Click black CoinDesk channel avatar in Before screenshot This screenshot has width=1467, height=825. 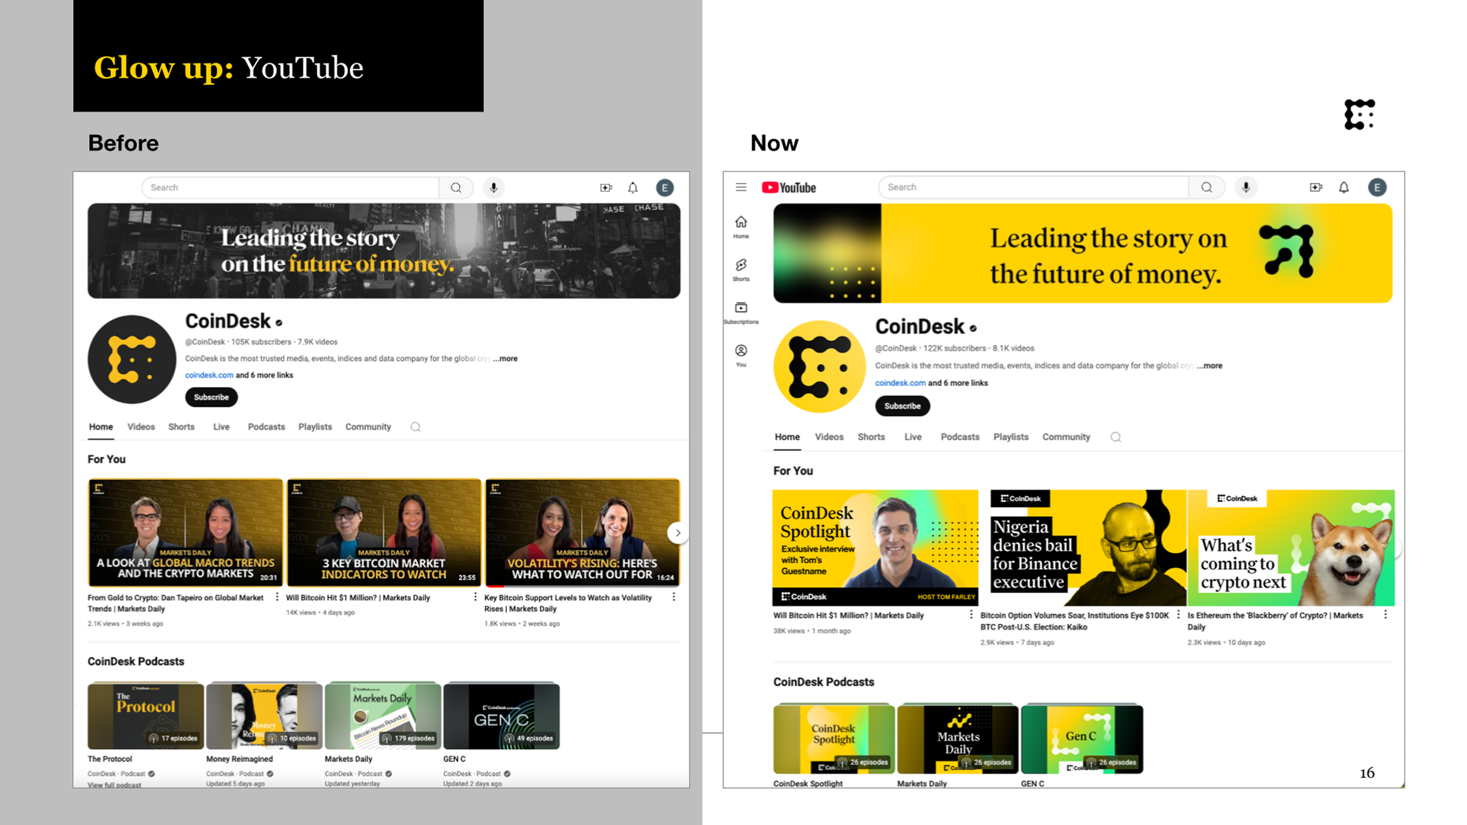(x=132, y=360)
